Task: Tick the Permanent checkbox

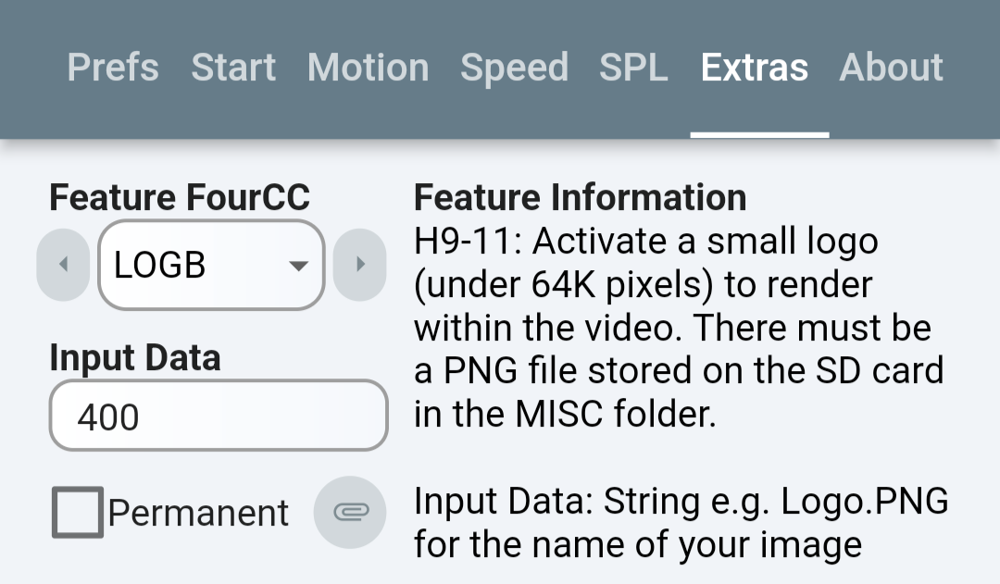Action: tap(78, 513)
